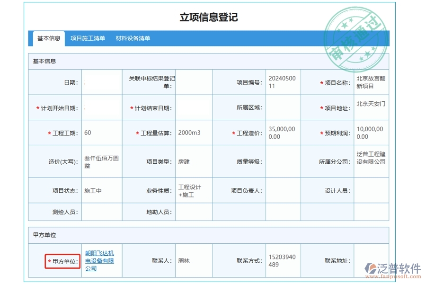Image resolution: width=426 pixels, height=284 pixels.
Task: Select the 工程量估算 field showing 2000m3
Action: point(194,133)
